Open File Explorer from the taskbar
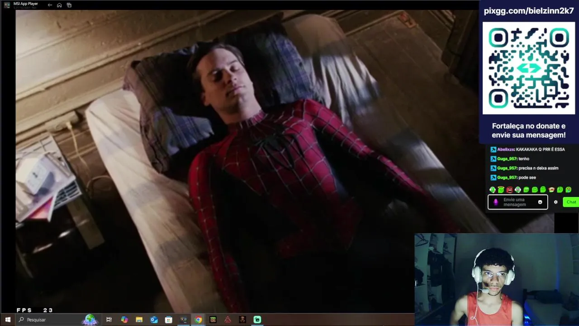 pos(139,320)
